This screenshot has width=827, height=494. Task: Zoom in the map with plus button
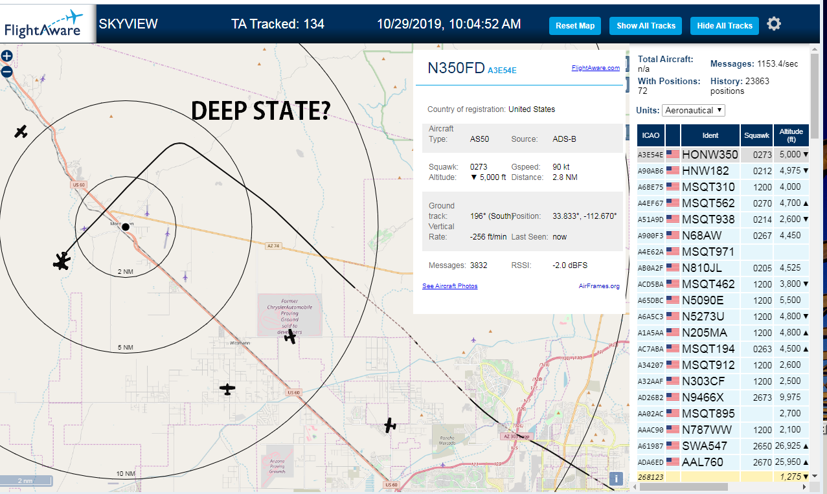coord(6,56)
